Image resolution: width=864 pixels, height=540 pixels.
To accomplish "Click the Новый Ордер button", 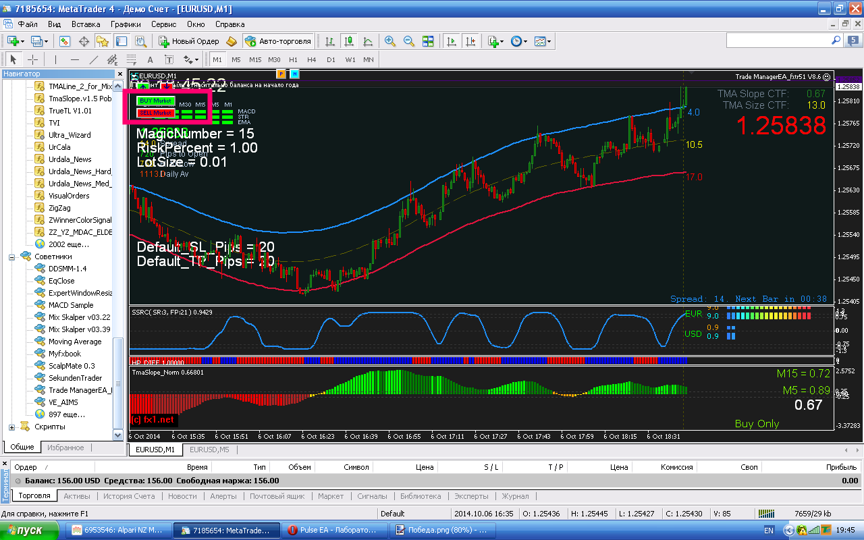I will tap(188, 41).
